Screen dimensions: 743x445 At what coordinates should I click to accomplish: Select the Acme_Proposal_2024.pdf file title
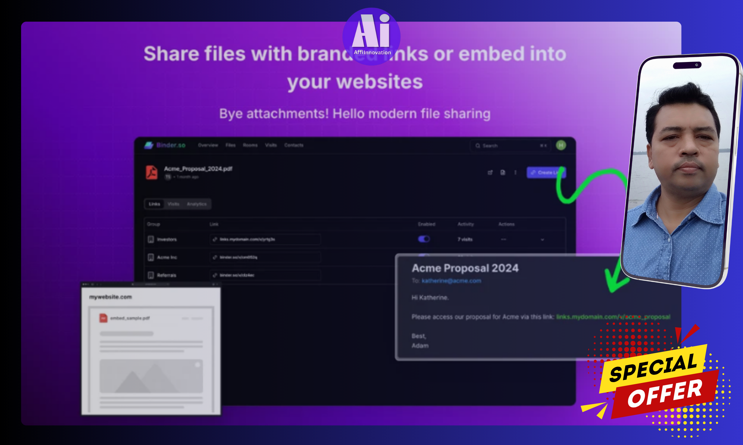pos(198,169)
